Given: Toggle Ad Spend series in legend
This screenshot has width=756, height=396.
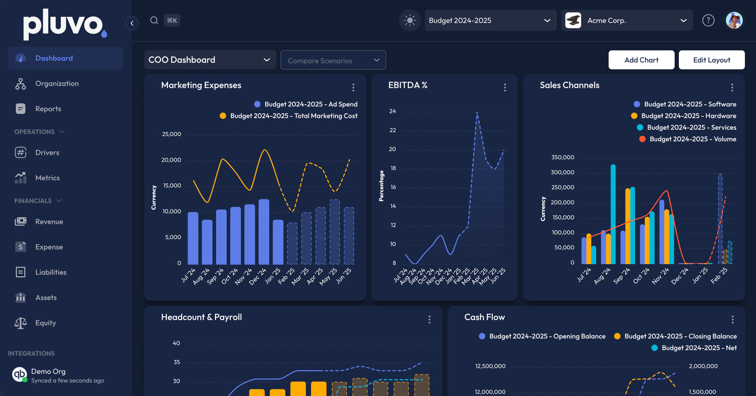Looking at the screenshot, I should pos(306,104).
